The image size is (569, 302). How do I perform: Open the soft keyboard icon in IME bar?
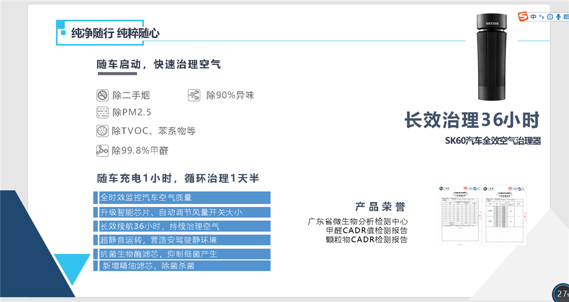pyautogui.click(x=566, y=16)
